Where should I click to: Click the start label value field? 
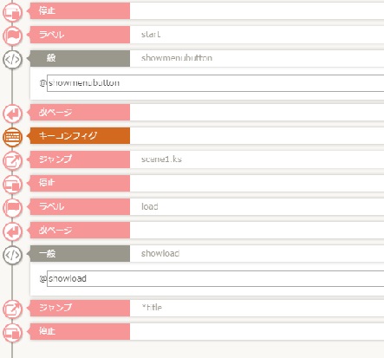click(x=257, y=35)
